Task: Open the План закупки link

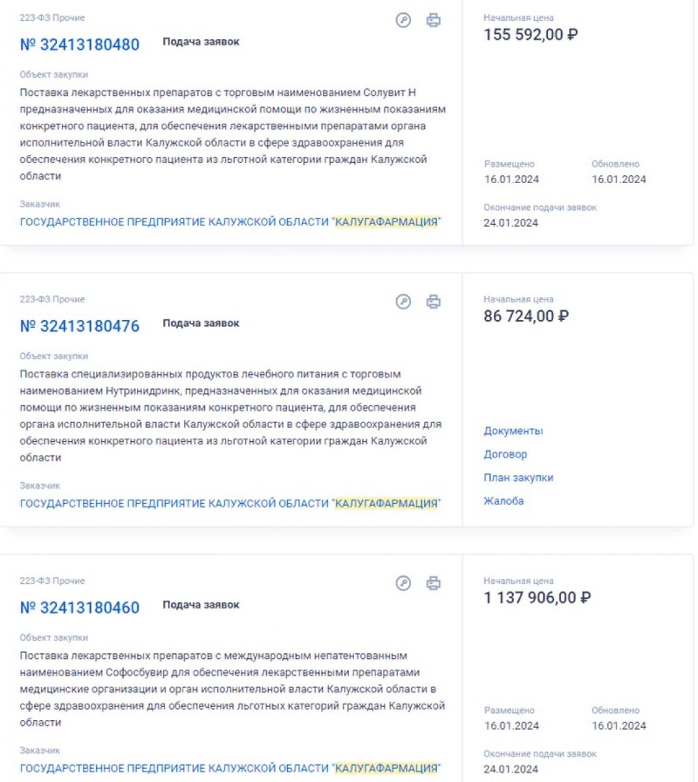Action: point(519,478)
